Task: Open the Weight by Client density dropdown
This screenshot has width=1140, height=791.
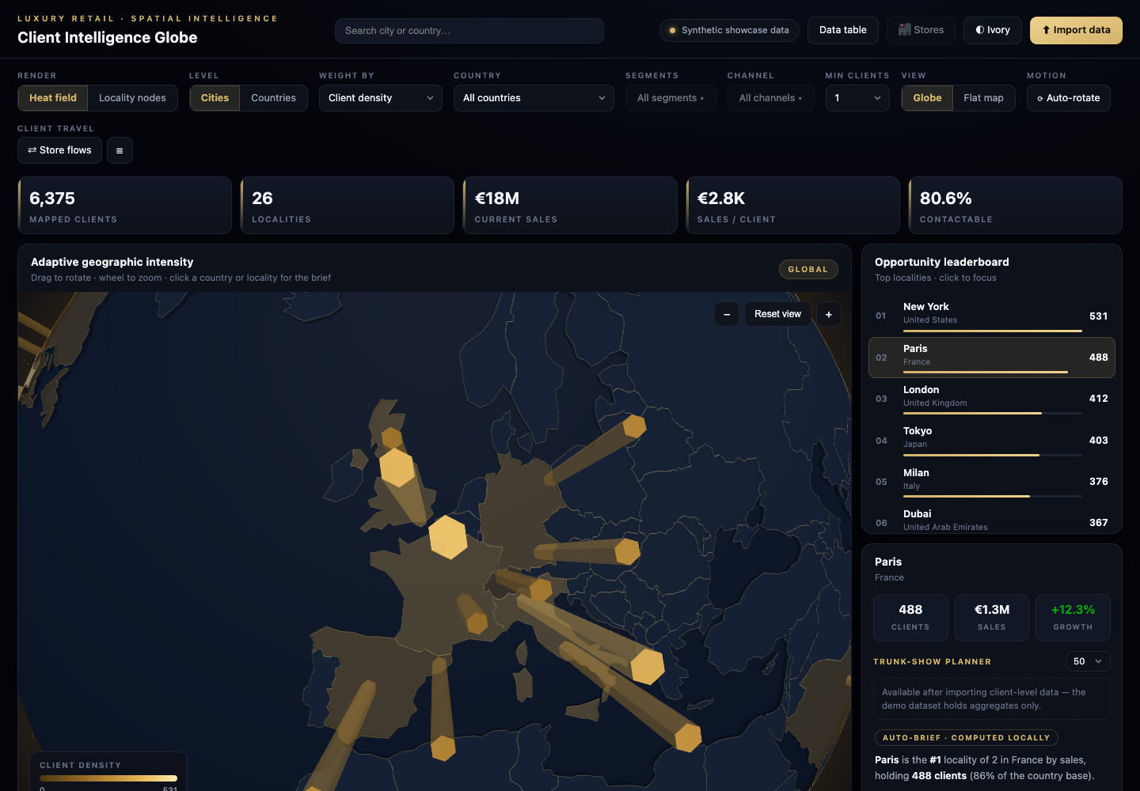Action: pos(381,98)
